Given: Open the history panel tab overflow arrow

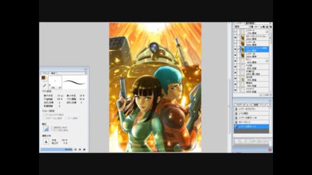Looking at the screenshot, I should point(270,105).
